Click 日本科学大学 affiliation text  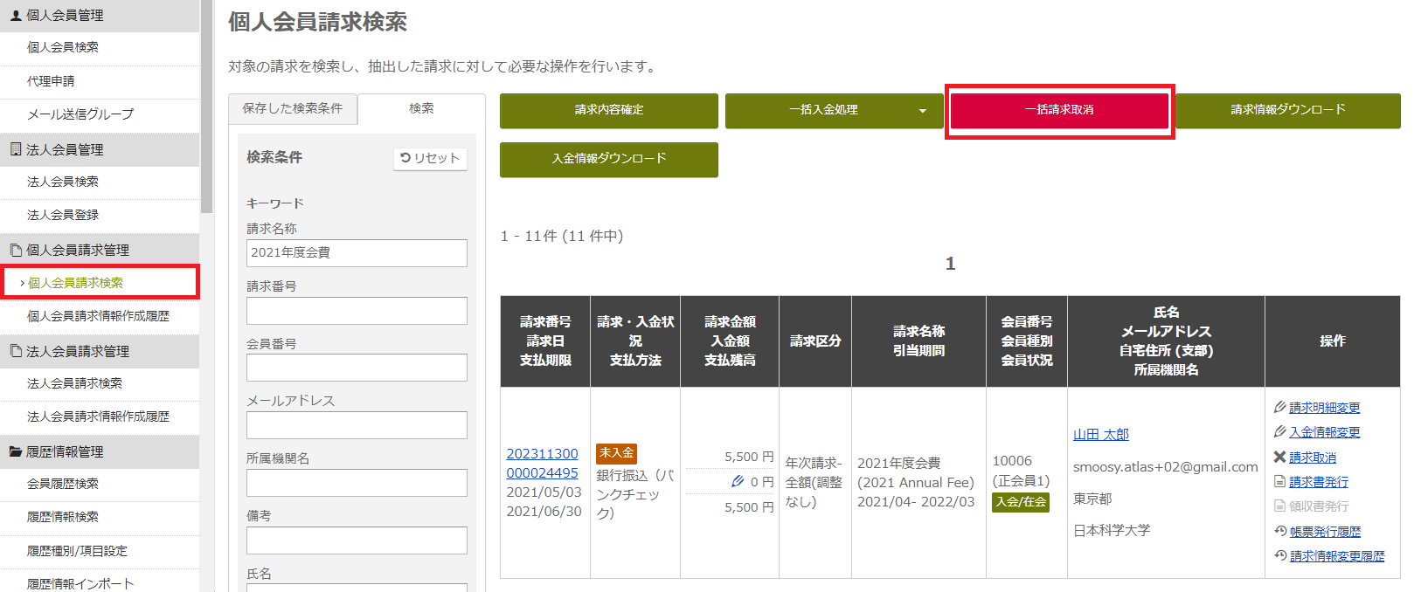[x=1112, y=530]
